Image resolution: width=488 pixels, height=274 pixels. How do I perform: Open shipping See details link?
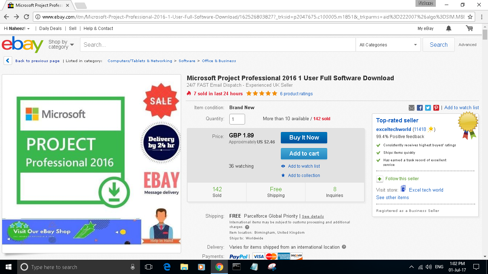click(x=313, y=216)
